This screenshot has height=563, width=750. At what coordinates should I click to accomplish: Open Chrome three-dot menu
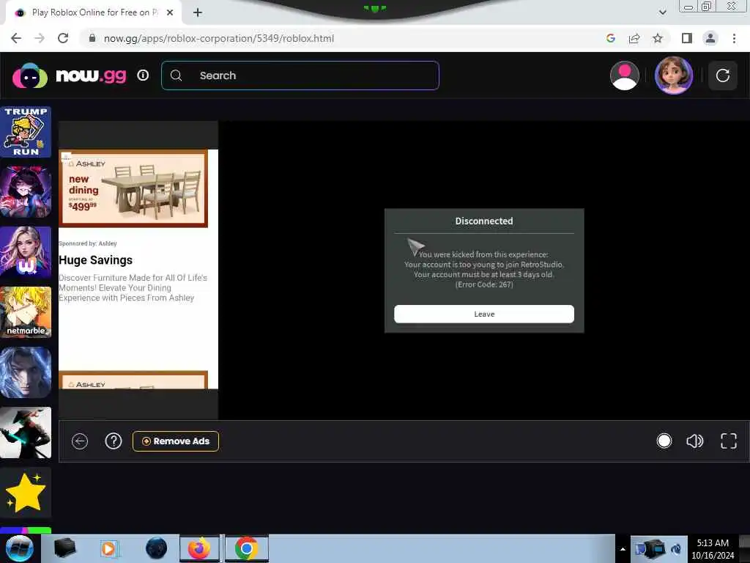(734, 38)
